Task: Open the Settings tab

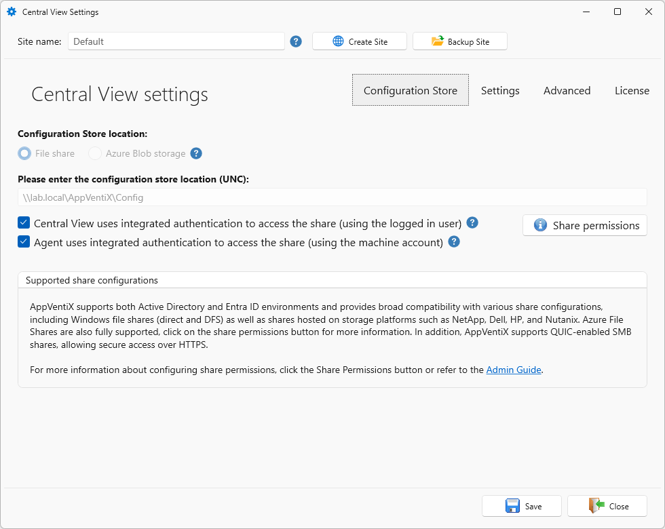Action: pyautogui.click(x=500, y=90)
